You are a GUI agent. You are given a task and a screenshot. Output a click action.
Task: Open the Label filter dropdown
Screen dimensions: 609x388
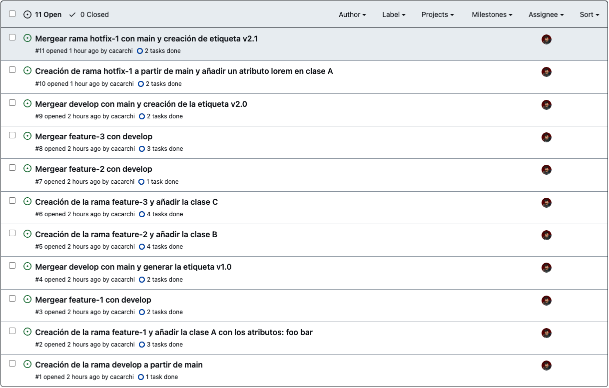point(394,14)
